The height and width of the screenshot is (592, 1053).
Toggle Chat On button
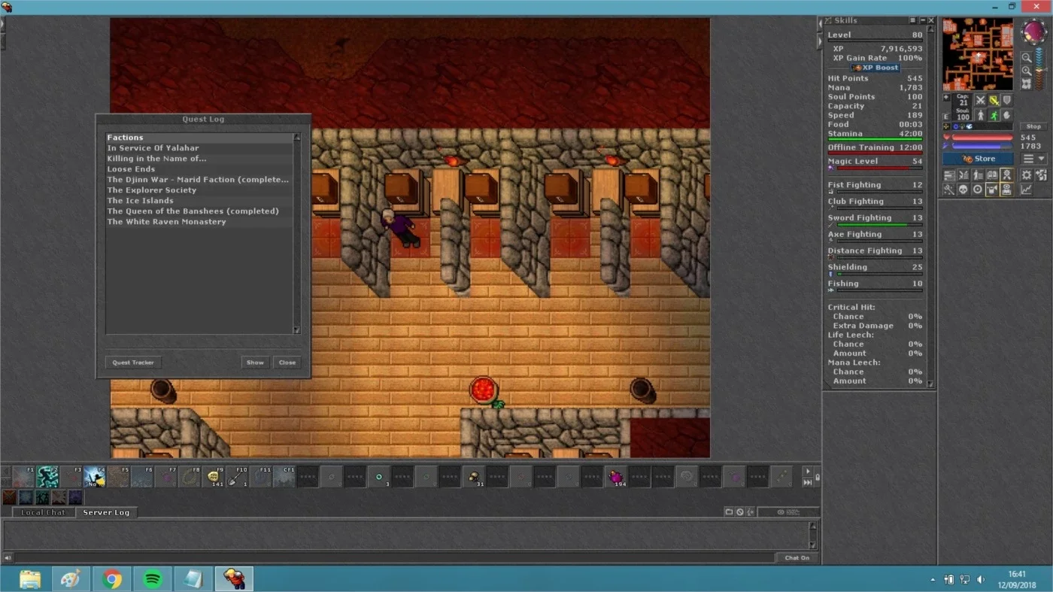tap(797, 558)
